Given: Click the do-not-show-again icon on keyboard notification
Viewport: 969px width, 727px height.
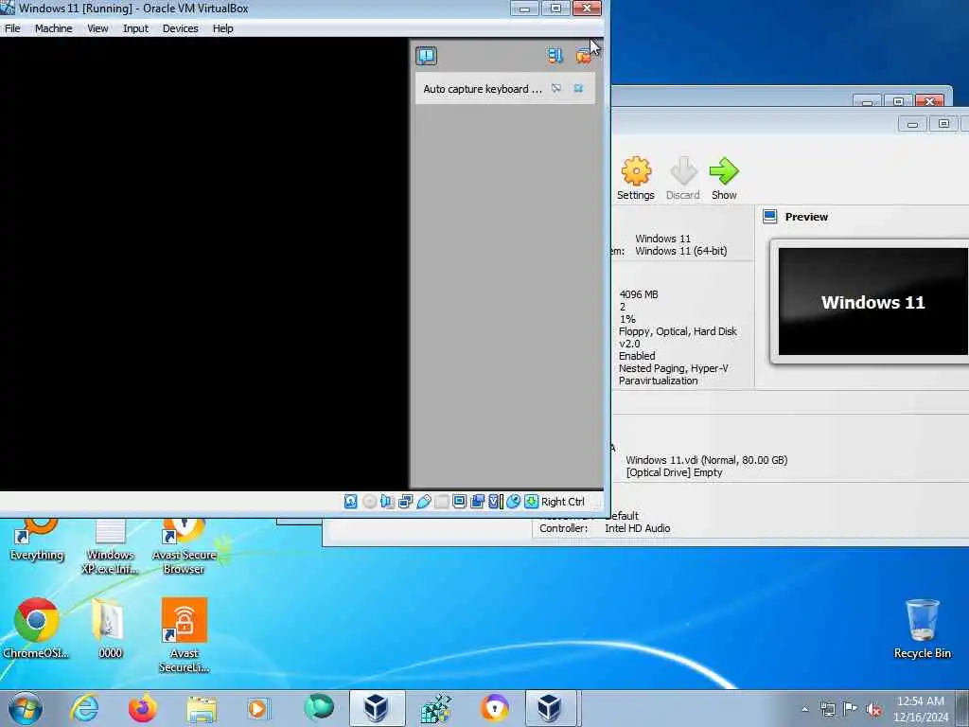Looking at the screenshot, I should tap(556, 88).
